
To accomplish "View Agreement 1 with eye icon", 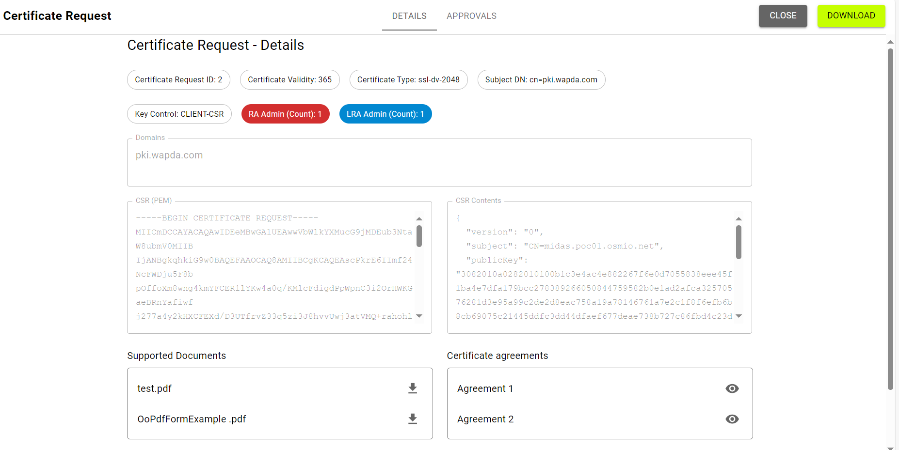I will (732, 388).
